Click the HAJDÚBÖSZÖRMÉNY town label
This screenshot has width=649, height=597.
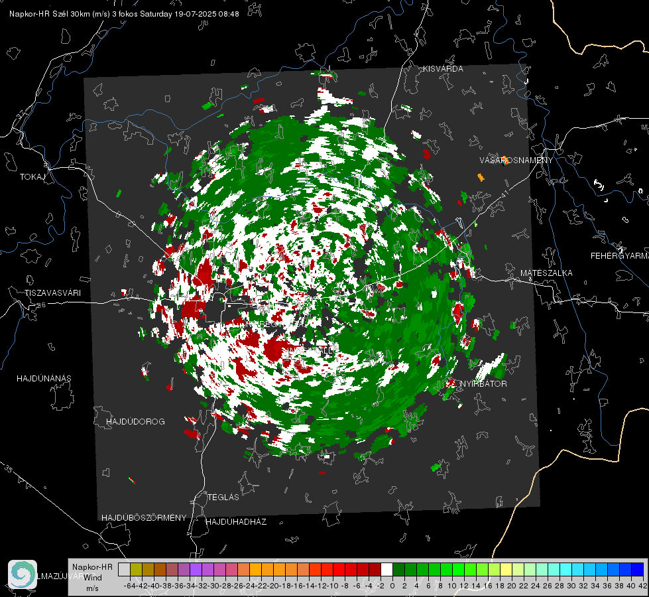[x=144, y=518]
